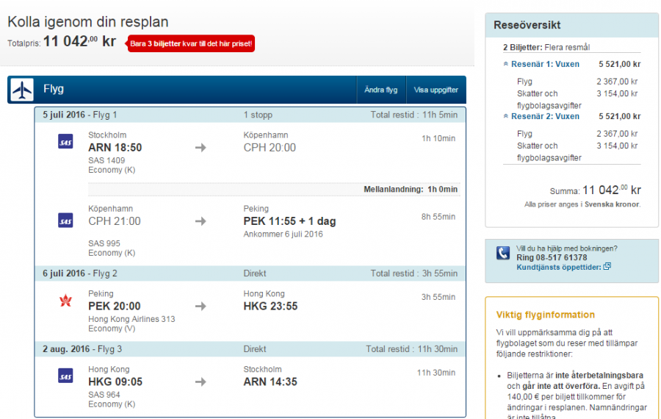Click the arrow between HKG 09:05 and ARN 14:35
Screen dimensions: 661x419
201,382
